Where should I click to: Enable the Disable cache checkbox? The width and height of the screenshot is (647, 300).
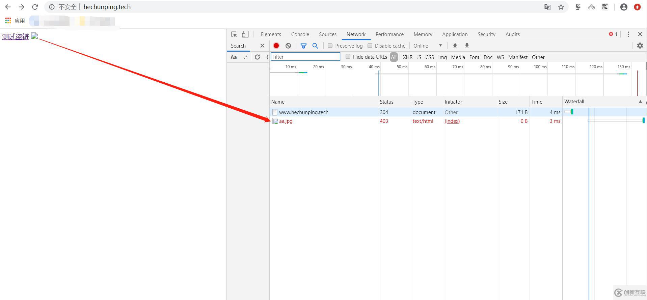tap(370, 46)
